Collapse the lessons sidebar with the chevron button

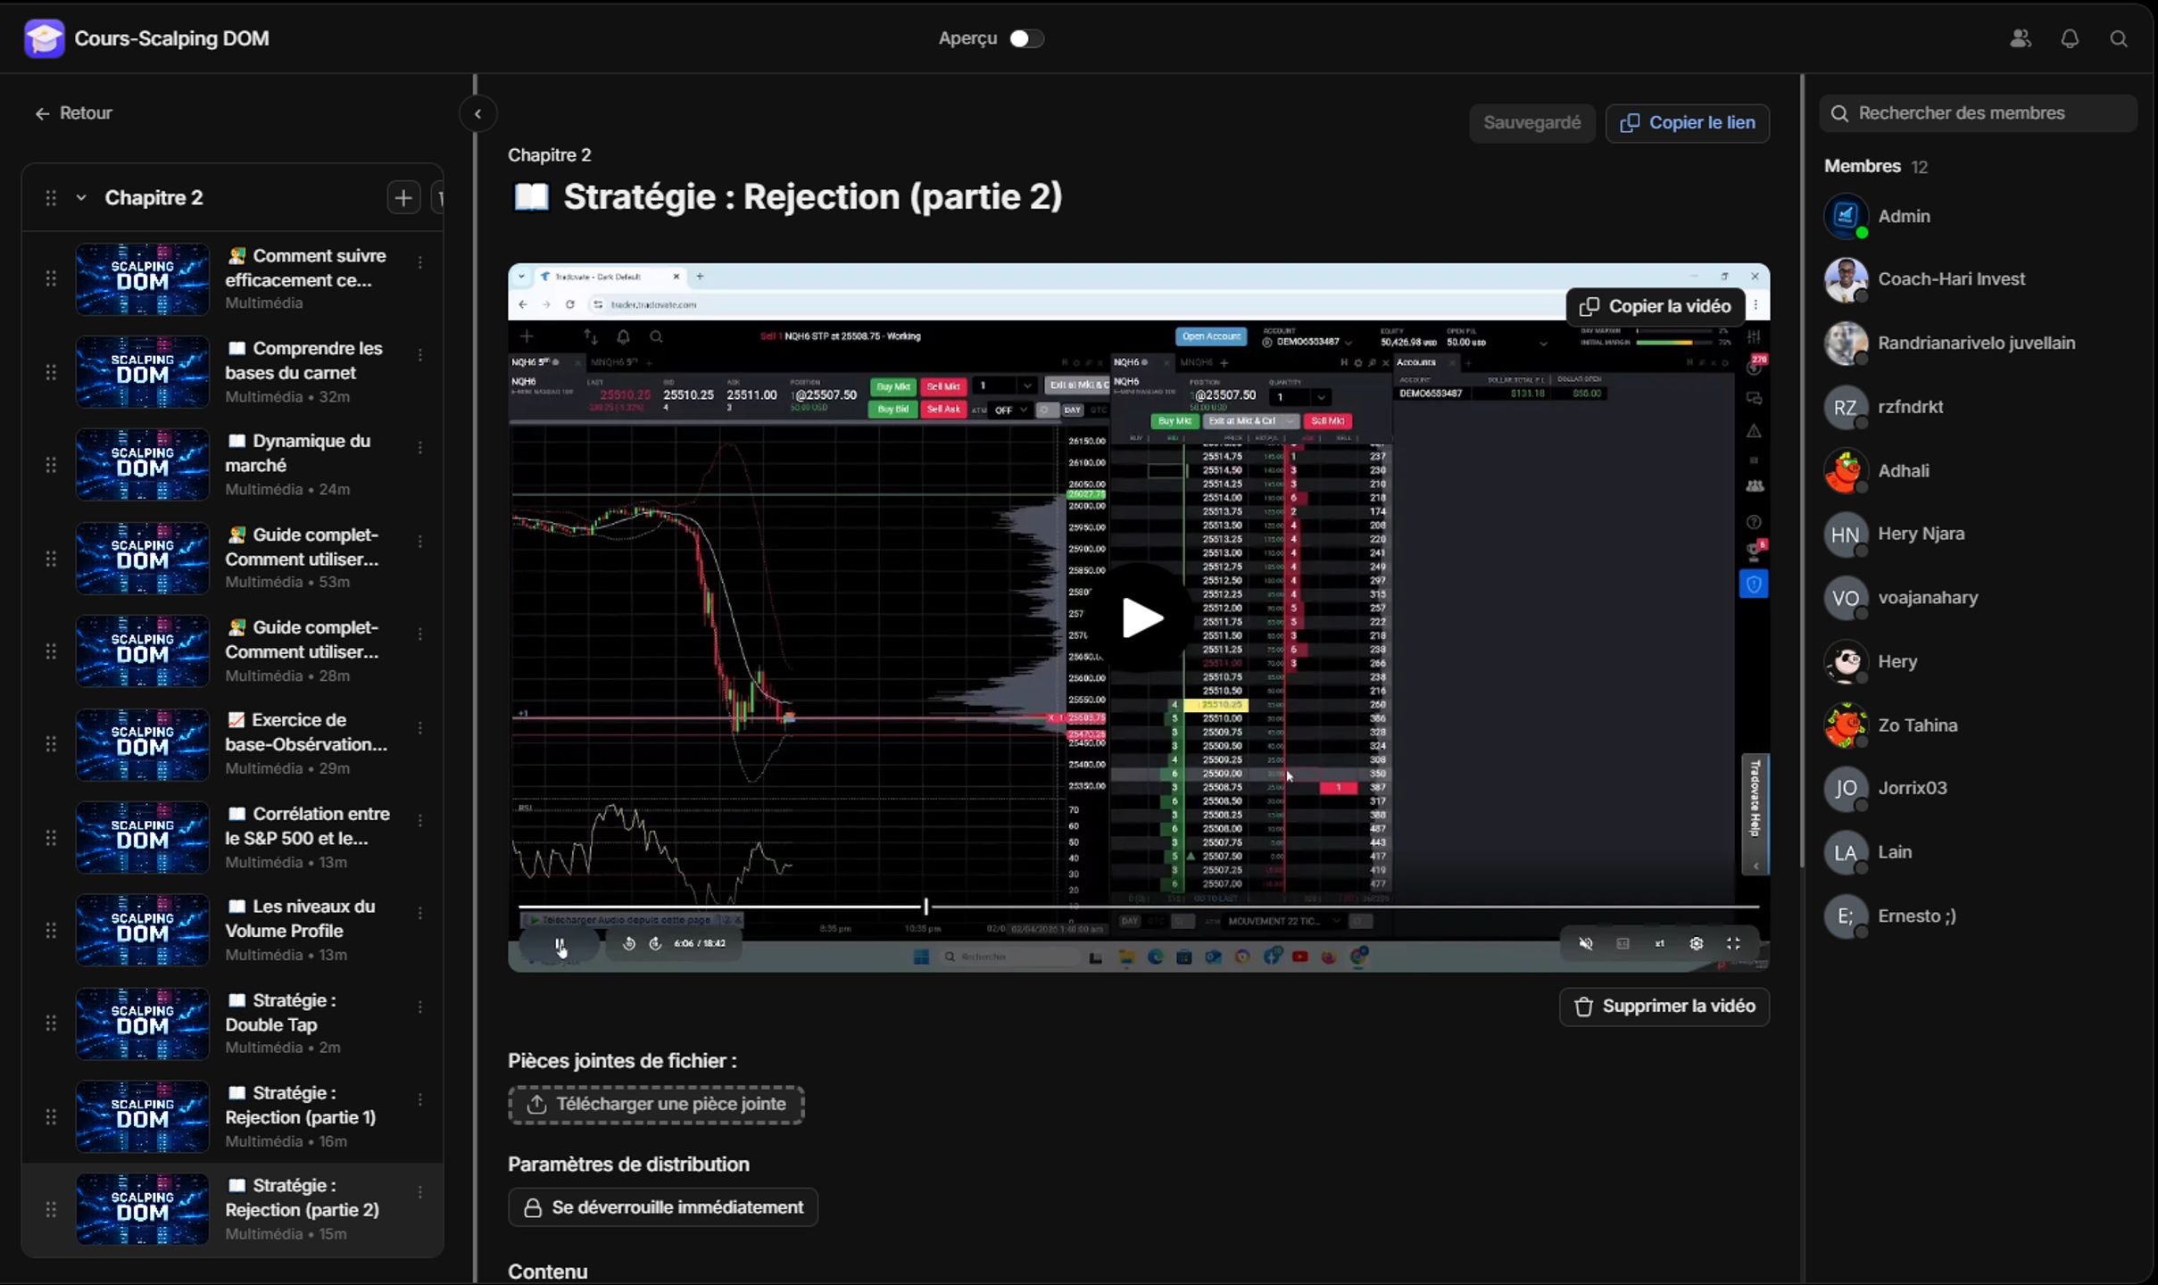pyautogui.click(x=477, y=113)
